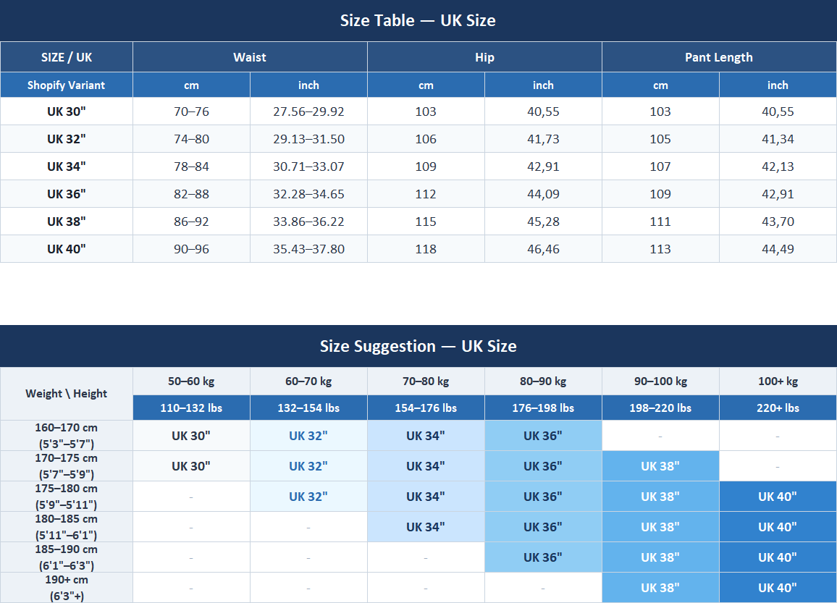The image size is (837, 603).
Task: Click waist value 27.56–29.92 inch cell
Action: 308,111
